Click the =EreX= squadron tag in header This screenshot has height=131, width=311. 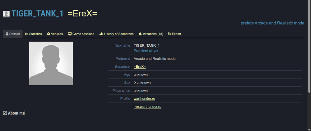[82, 14]
